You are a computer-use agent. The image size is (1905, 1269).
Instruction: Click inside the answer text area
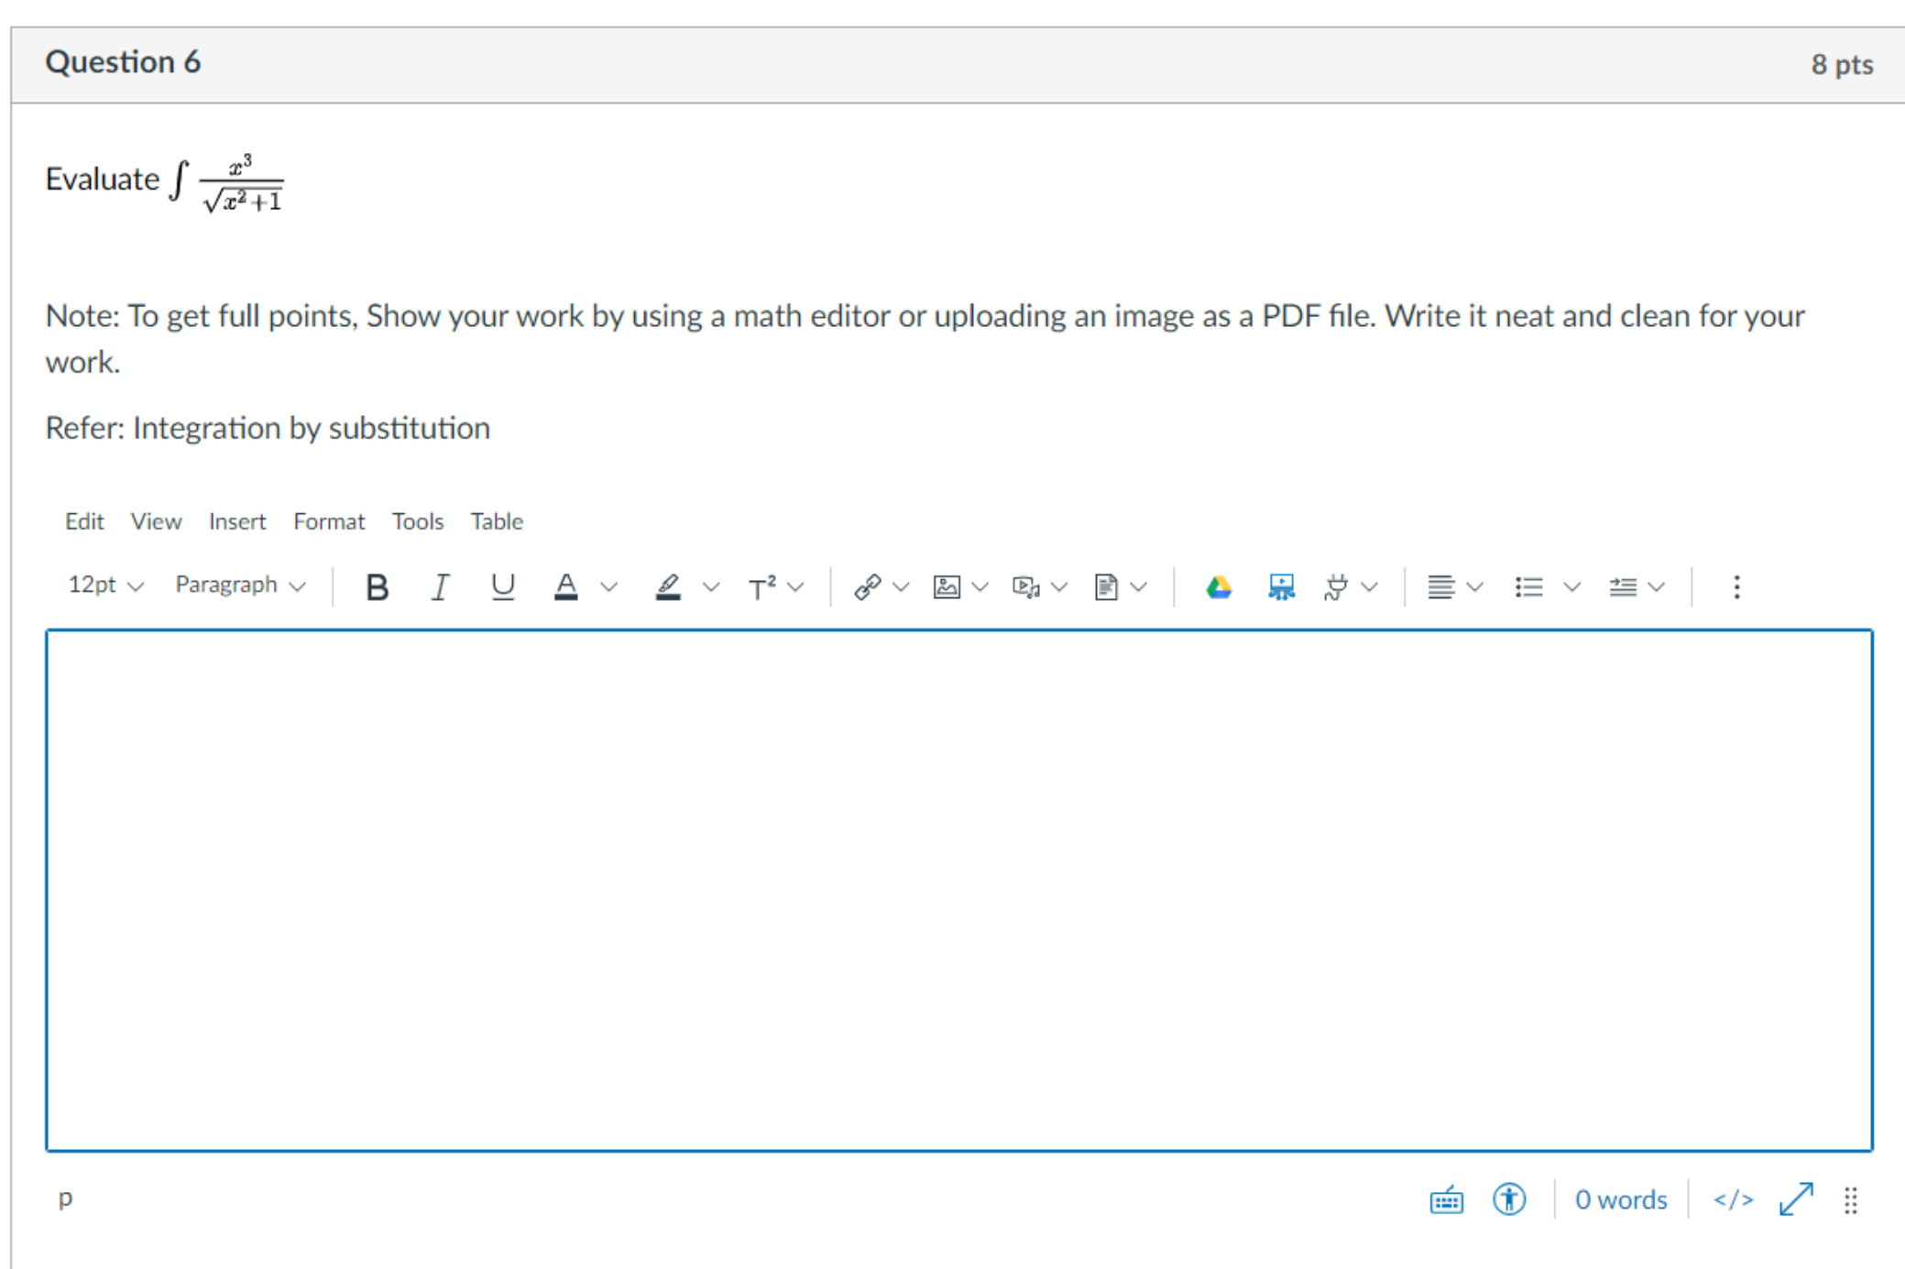958,889
